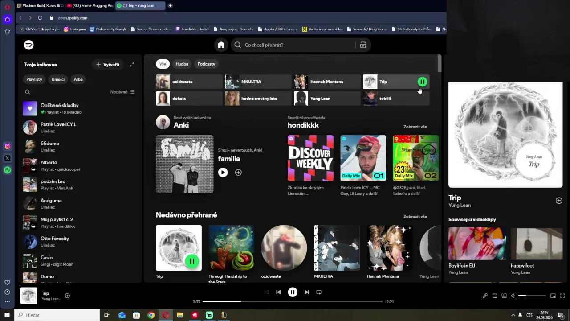
Task: Open connect to a device icon
Action: point(504,296)
